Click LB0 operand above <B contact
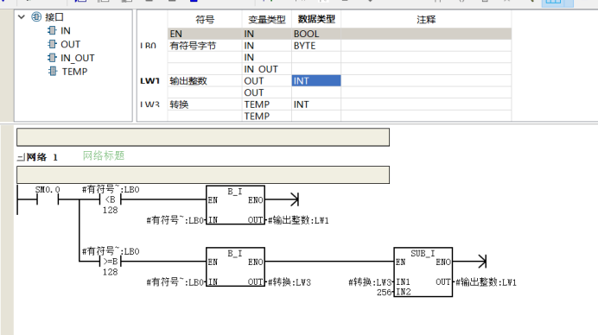The width and height of the screenshot is (598, 335). click(x=111, y=189)
